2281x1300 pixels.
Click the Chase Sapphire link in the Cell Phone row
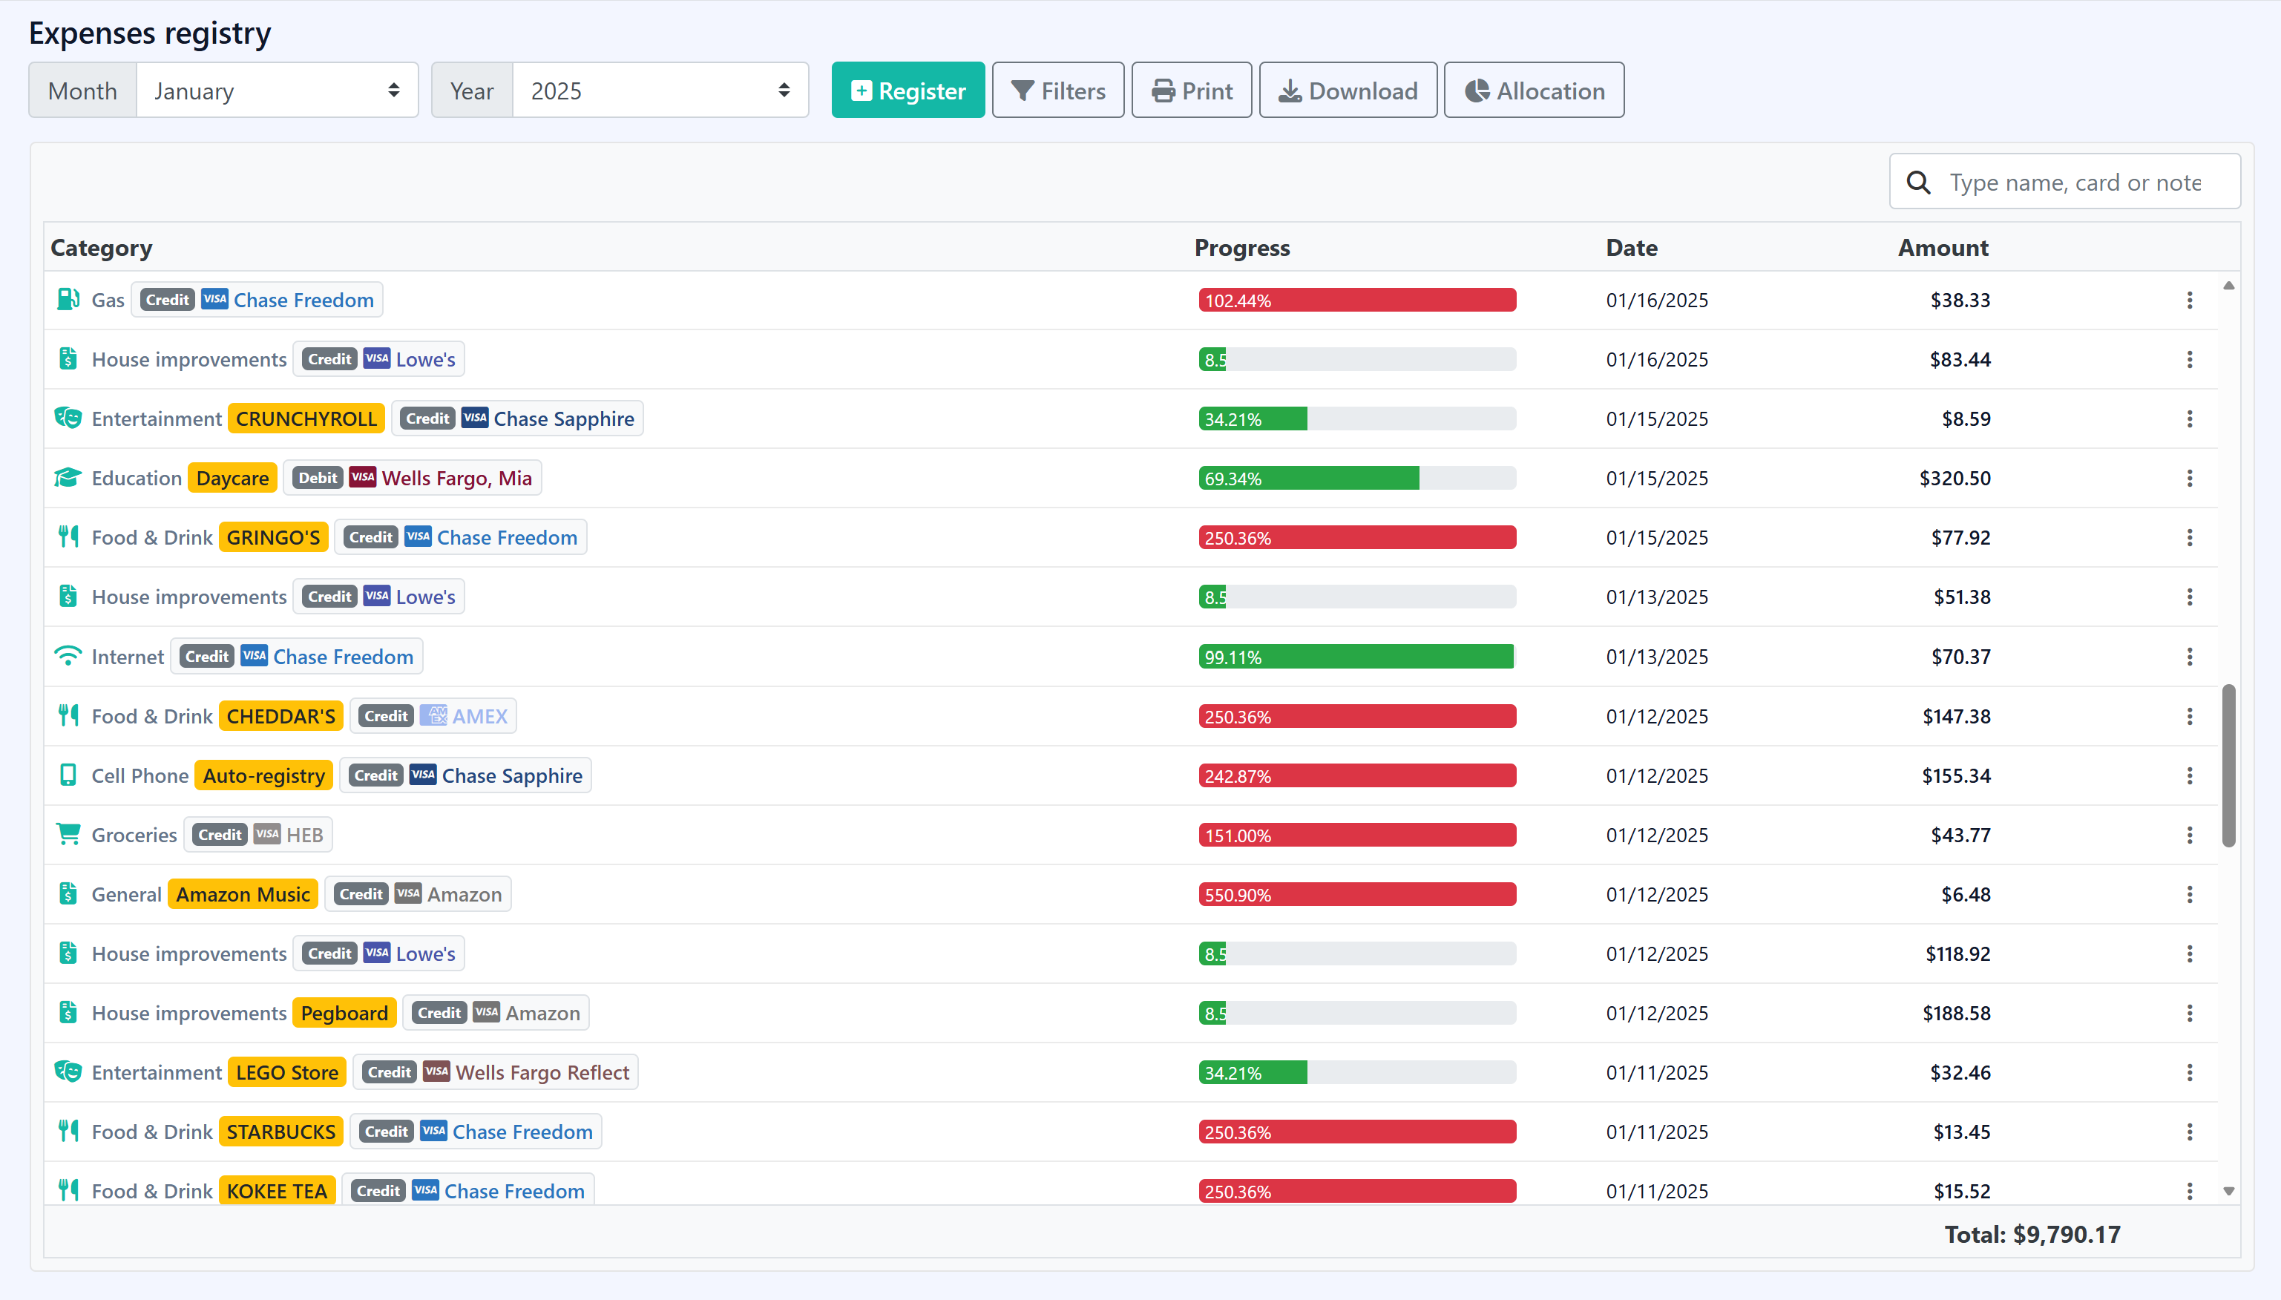(511, 775)
